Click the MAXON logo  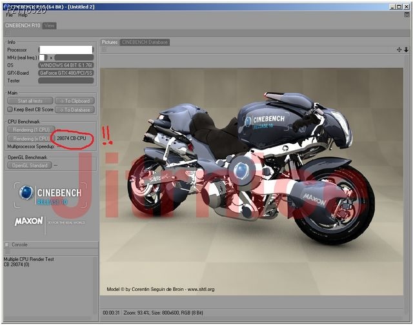coord(28,221)
